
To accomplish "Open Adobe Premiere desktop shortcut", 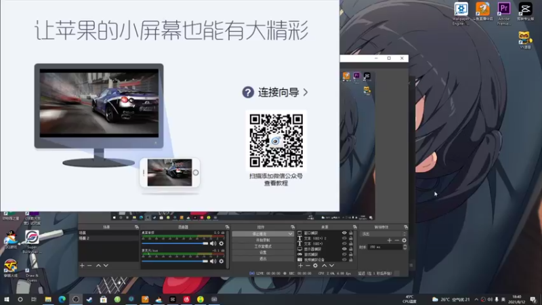I will pyautogui.click(x=503, y=14).
